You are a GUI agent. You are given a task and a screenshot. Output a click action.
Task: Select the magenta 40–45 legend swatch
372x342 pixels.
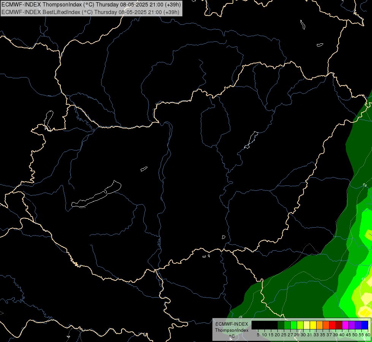(x=345, y=325)
